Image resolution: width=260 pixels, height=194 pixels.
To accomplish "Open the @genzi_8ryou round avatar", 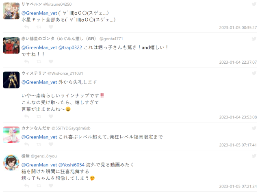I will click(11, 162).
